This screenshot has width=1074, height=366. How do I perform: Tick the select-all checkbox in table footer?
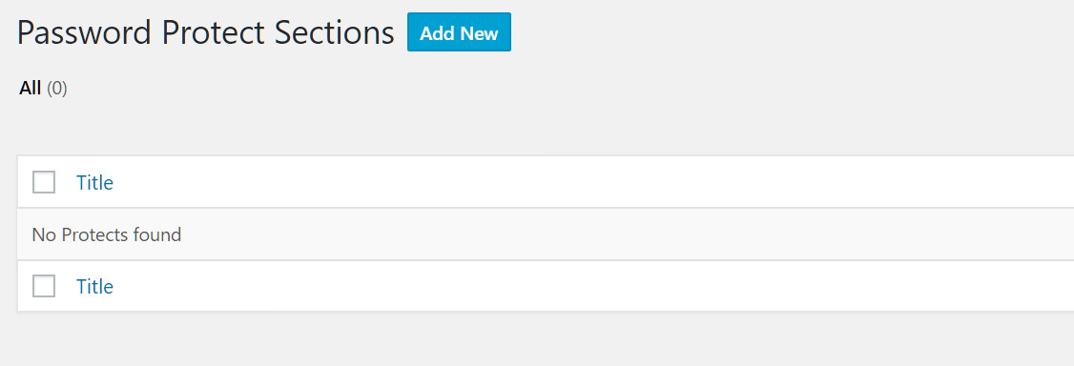coord(44,286)
